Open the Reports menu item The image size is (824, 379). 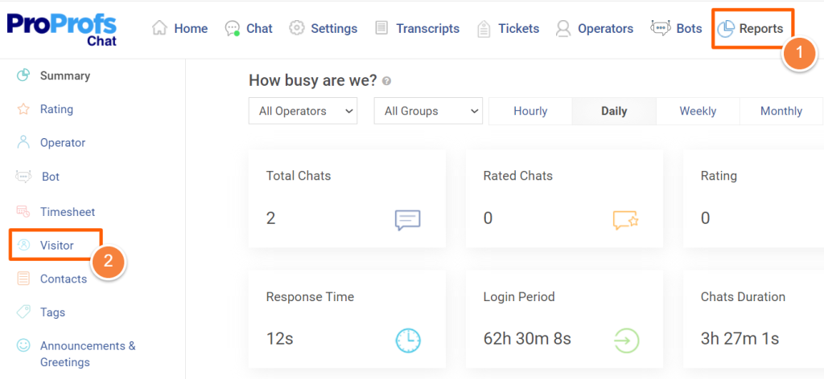click(750, 29)
